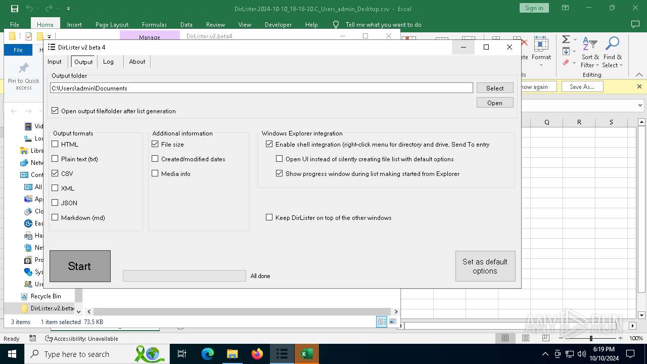Expand the Fill dropdown arrow
This screenshot has height=364, width=647.
click(575, 52)
